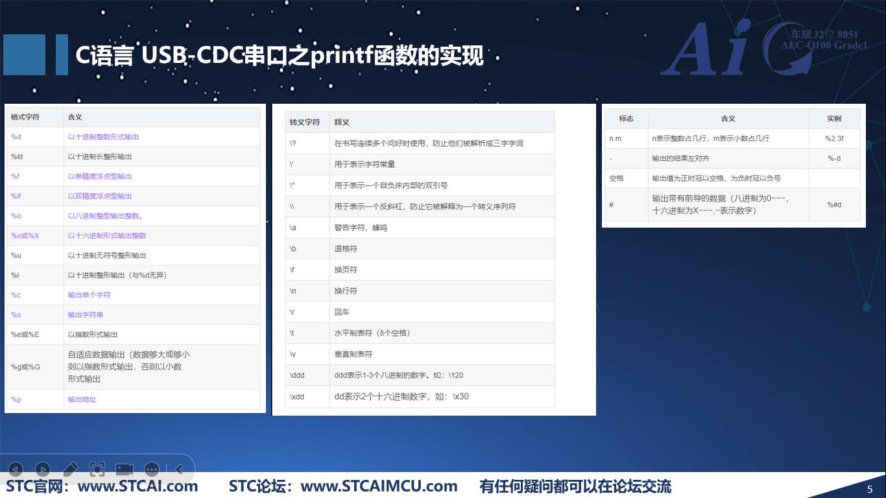Select the pen annotation tool

tap(71, 468)
